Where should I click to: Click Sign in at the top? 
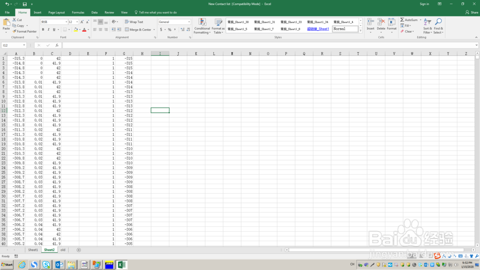(424, 4)
